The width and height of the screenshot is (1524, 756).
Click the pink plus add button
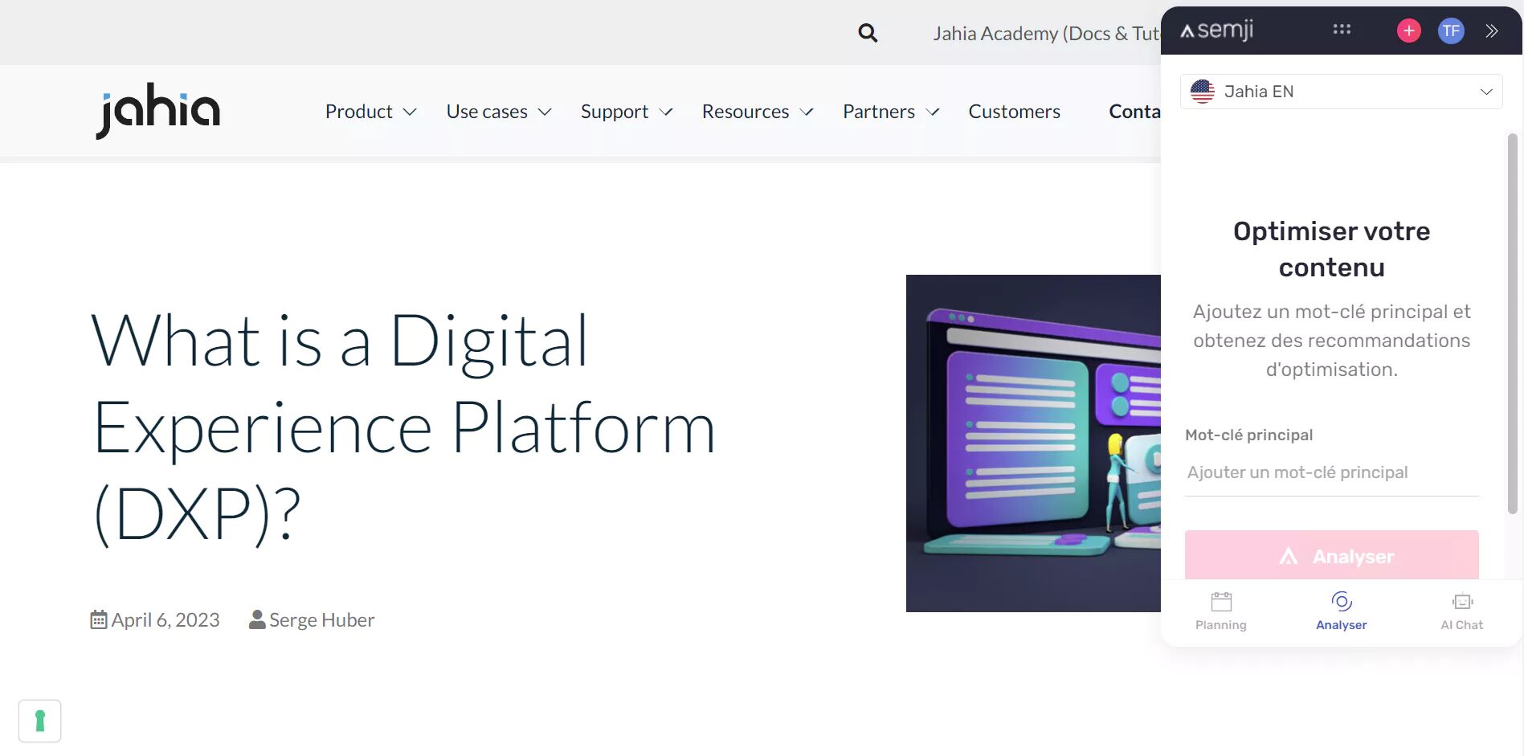point(1408,31)
